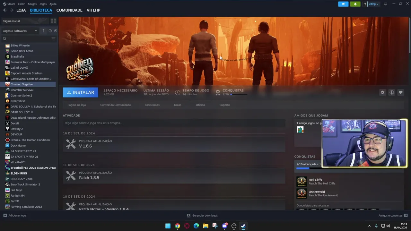Open the vitlhp account dropdown

(x=373, y=4)
